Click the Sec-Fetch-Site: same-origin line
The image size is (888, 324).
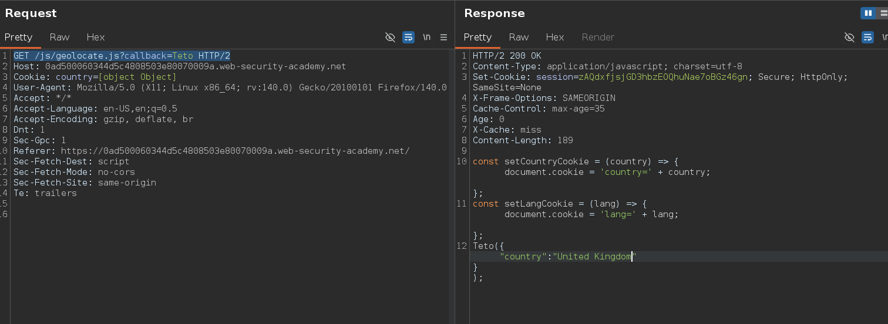coord(85,183)
